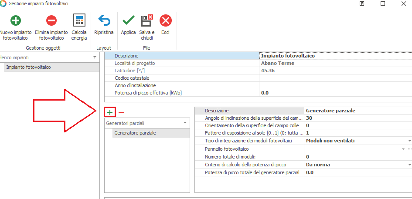The image size is (412, 199).
Task: Click ellipsis button for Pannello fotovoltaico
Action: tap(409, 149)
